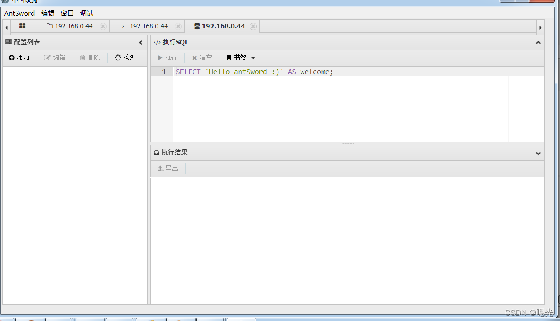The image size is (560, 321).
Task: Collapse the 执行SQL panel
Action: [538, 42]
